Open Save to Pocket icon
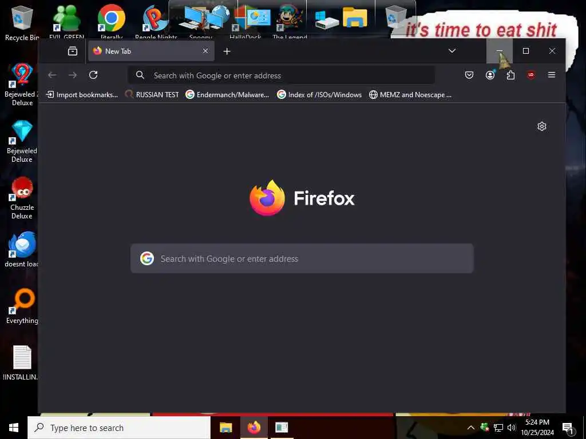The width and height of the screenshot is (586, 439). click(469, 75)
